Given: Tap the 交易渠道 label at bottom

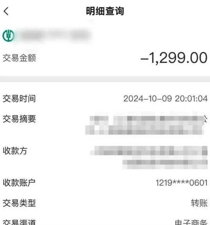Looking at the screenshot, I should [x=19, y=222].
